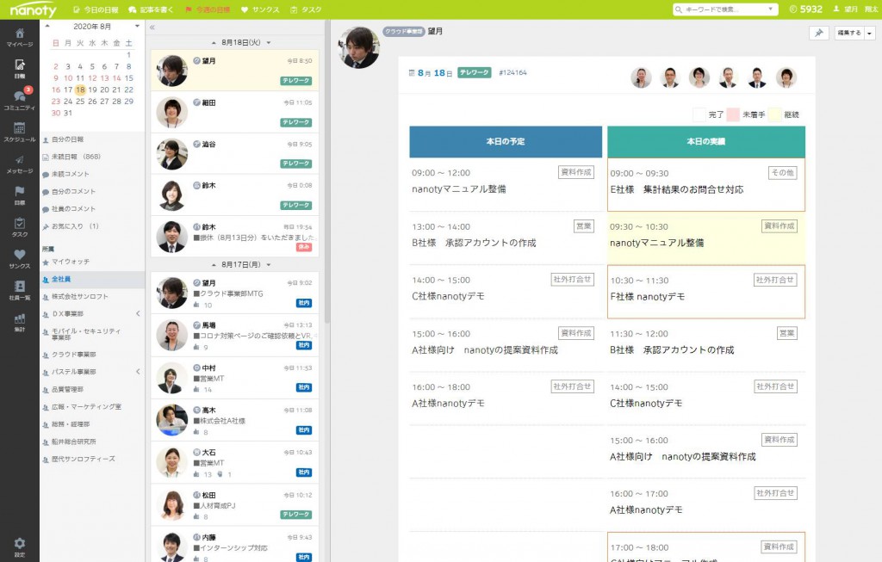Click the 完了 legend swatch
Image resolution: width=882 pixels, height=562 pixels.
tap(699, 114)
